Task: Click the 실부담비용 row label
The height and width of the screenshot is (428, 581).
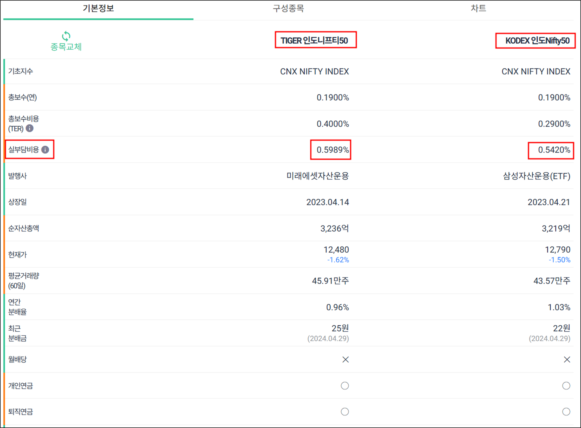Action: (24, 150)
